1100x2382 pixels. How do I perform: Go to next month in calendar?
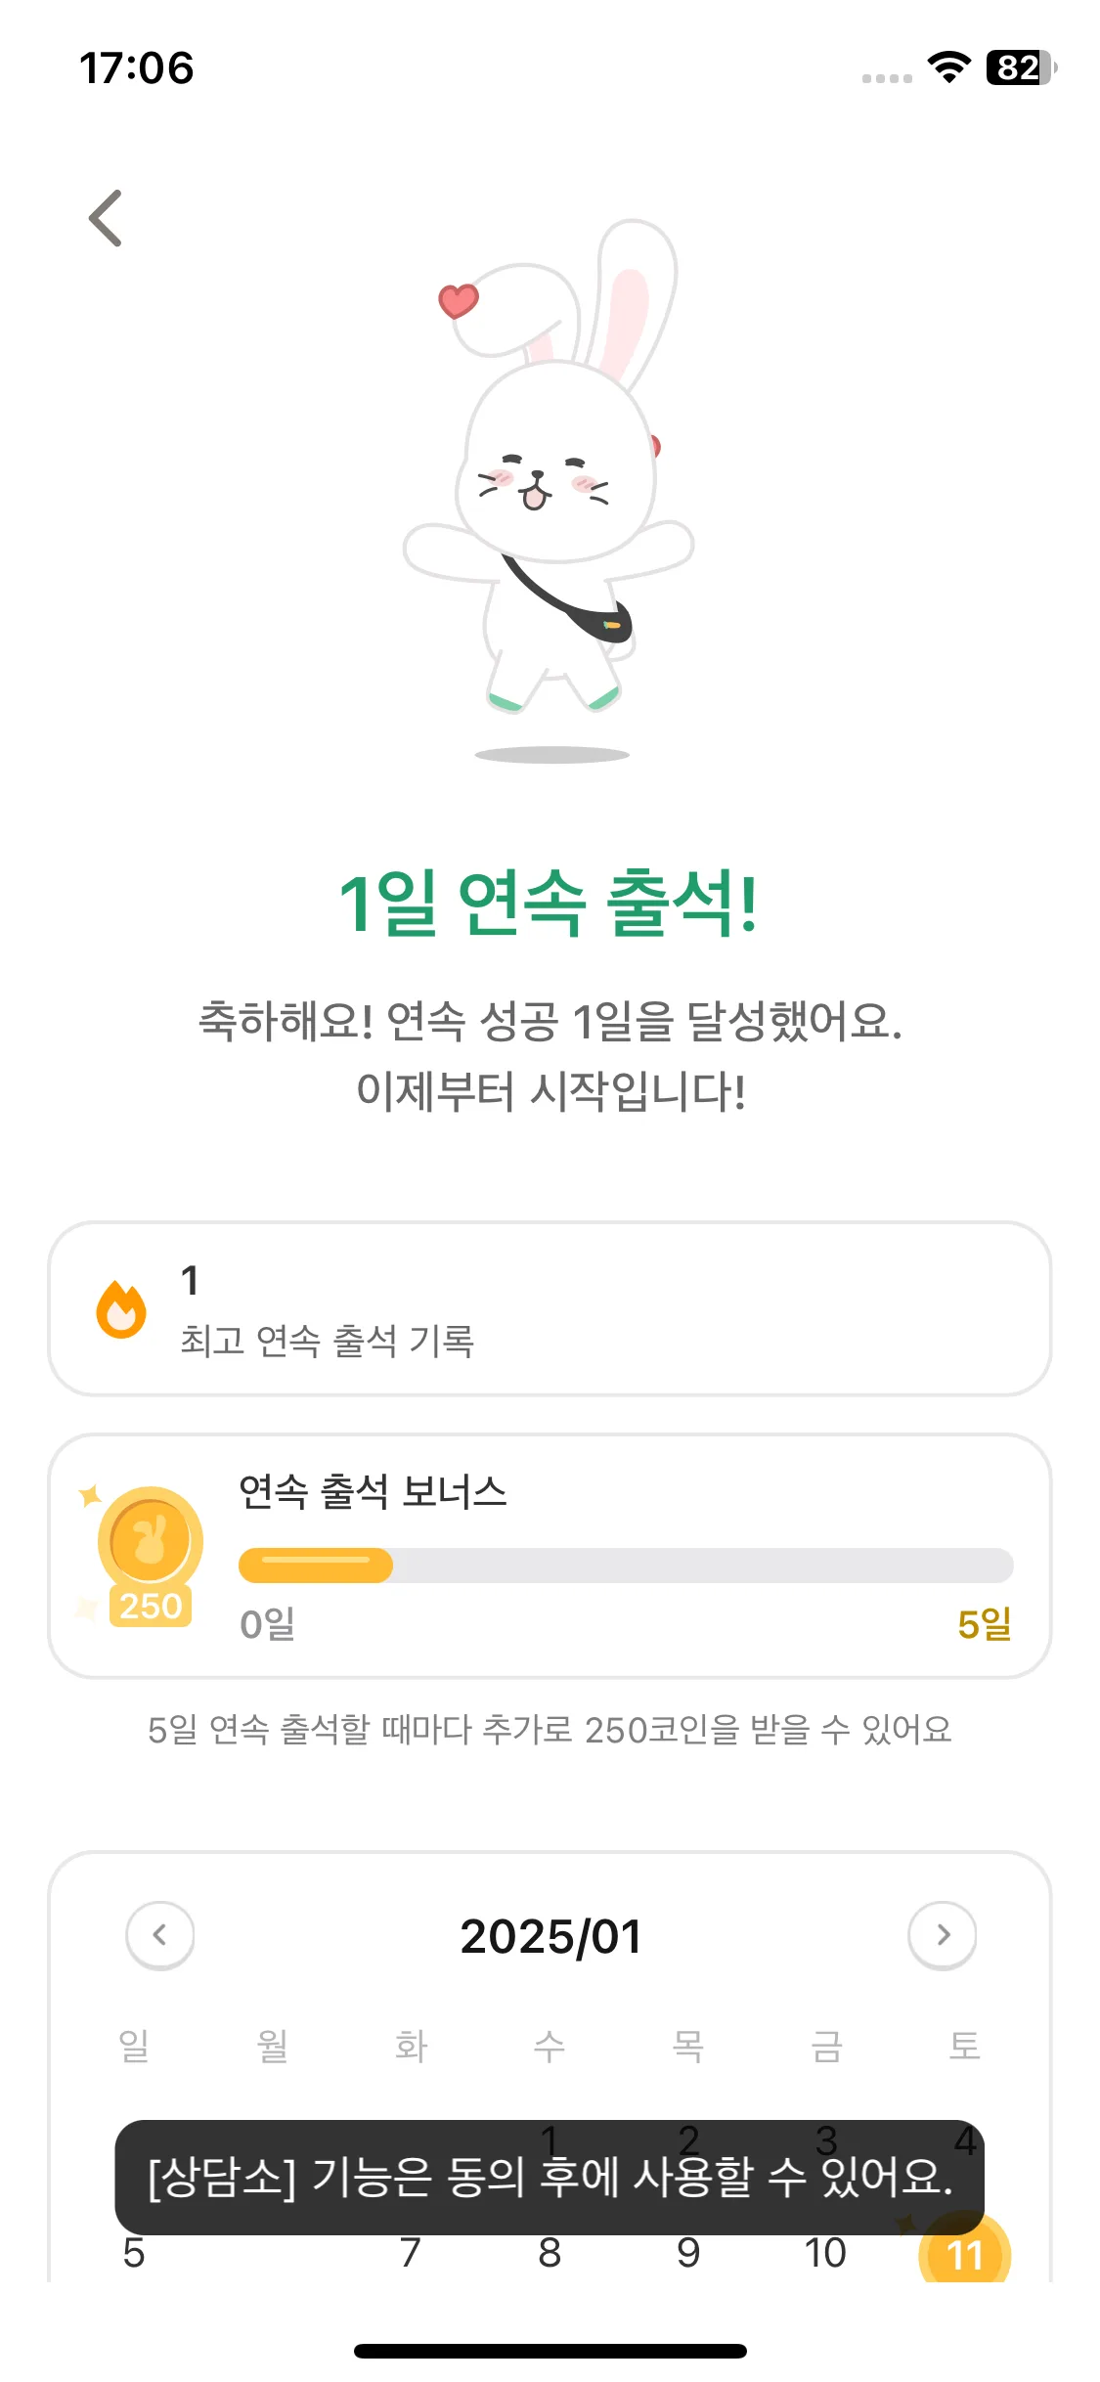pos(943,1935)
